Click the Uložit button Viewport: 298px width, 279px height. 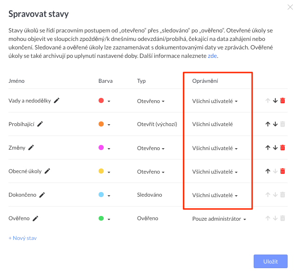[270, 261]
